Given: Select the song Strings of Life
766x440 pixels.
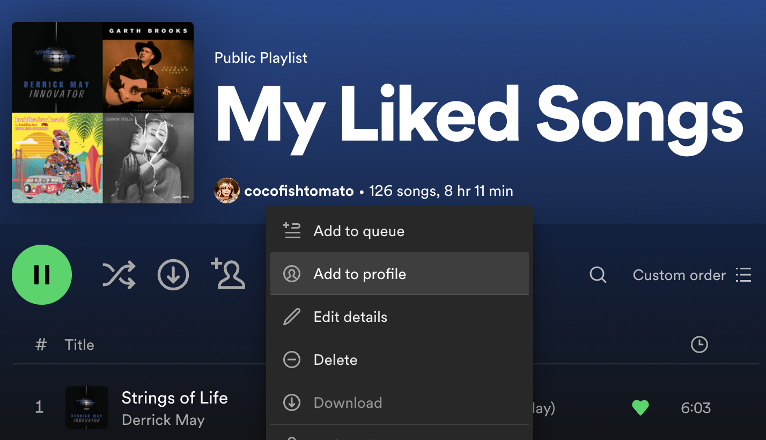Looking at the screenshot, I should [175, 398].
